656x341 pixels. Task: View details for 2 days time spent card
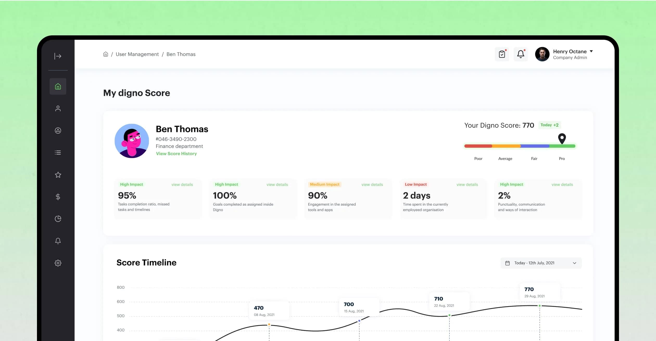[x=467, y=185]
